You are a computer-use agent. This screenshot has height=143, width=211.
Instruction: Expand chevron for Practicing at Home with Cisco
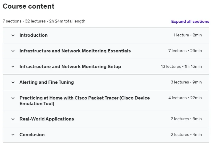pyautogui.click(x=13, y=98)
